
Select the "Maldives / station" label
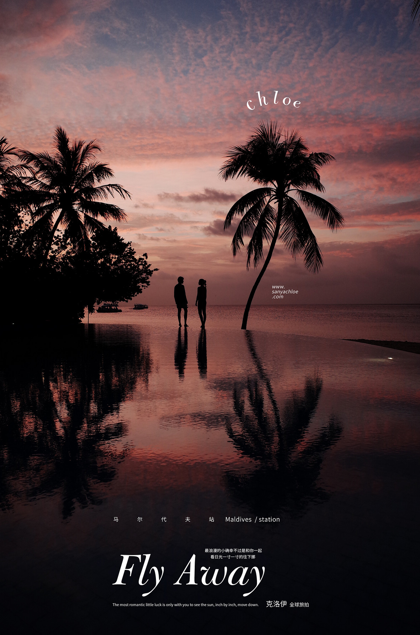252,519
